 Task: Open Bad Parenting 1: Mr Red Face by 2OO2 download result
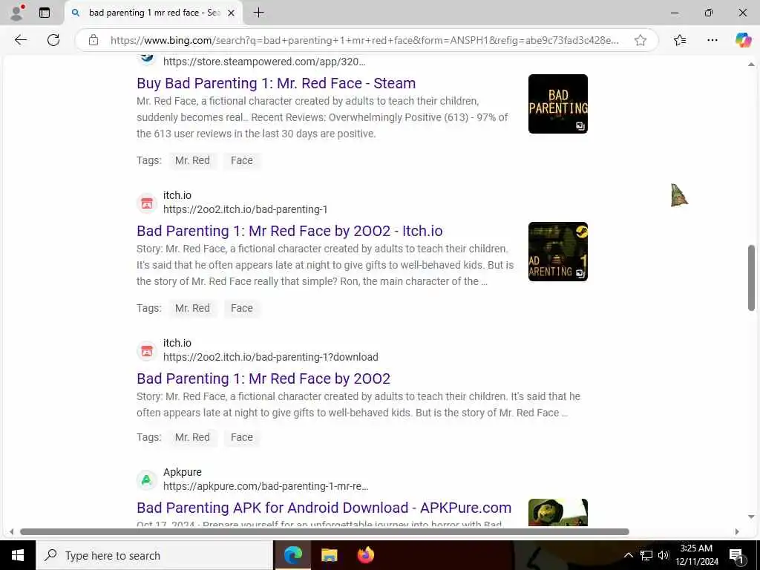[x=263, y=379]
